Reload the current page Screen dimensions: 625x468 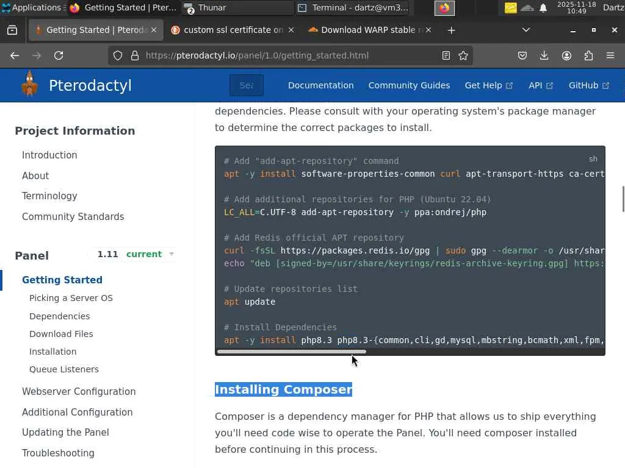point(59,55)
